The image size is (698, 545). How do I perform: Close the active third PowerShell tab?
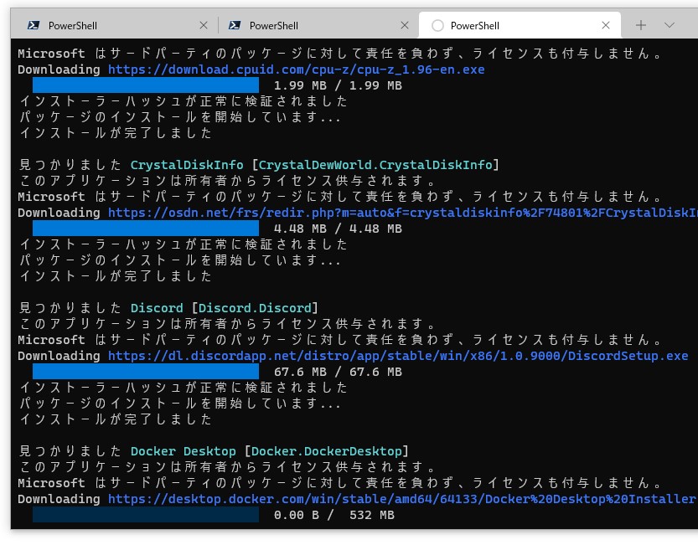[606, 25]
